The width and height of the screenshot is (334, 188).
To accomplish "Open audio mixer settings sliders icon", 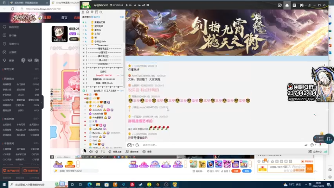I will click(103, 152).
